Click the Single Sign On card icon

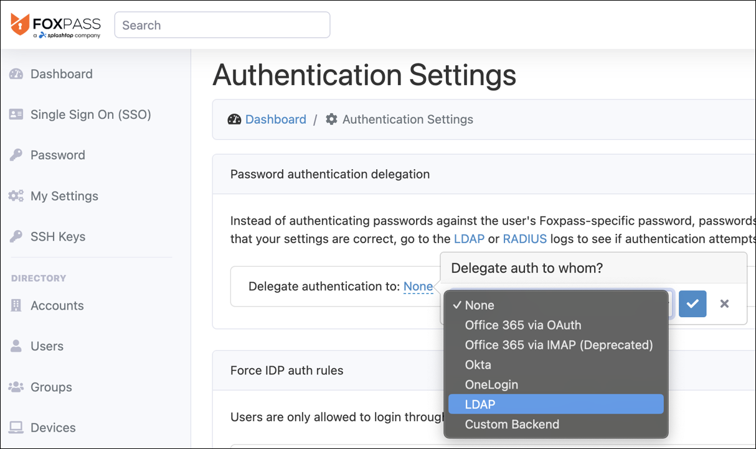(16, 114)
